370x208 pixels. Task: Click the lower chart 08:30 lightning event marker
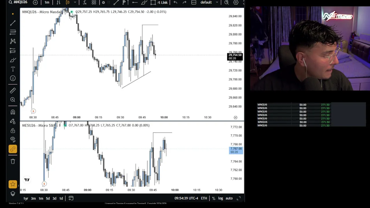click(44, 183)
